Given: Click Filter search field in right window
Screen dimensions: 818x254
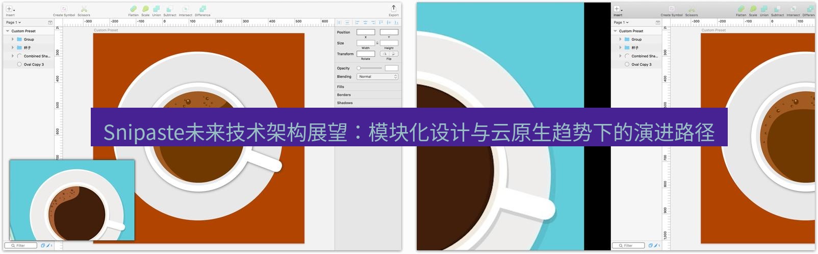Looking at the screenshot, I should tap(629, 245).
